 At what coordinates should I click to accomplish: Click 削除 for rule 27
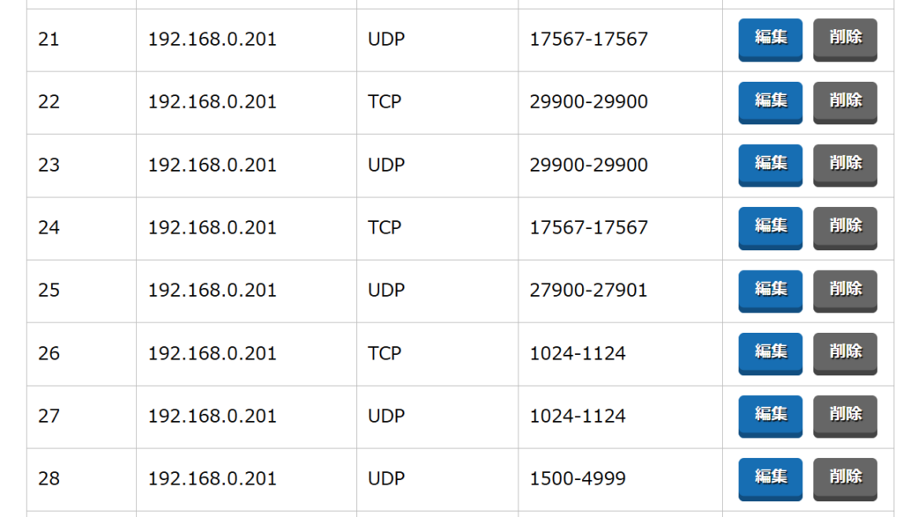(845, 415)
